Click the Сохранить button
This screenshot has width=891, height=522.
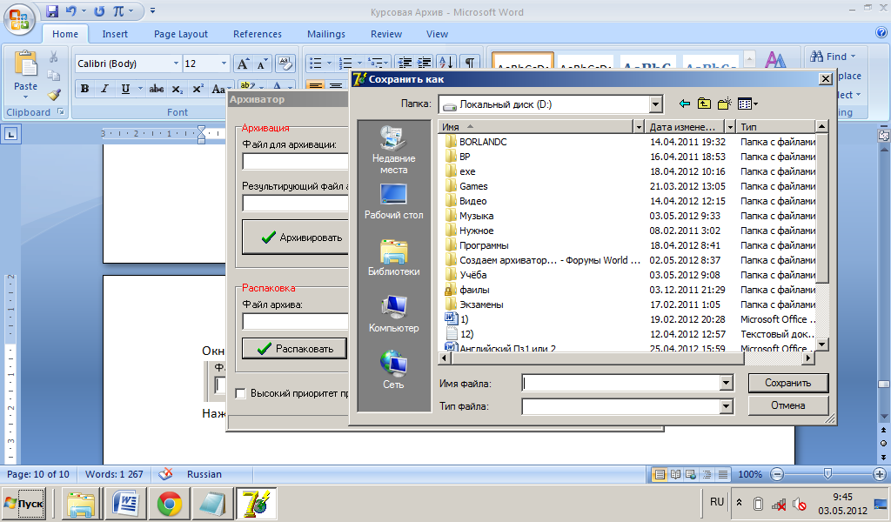pos(787,383)
